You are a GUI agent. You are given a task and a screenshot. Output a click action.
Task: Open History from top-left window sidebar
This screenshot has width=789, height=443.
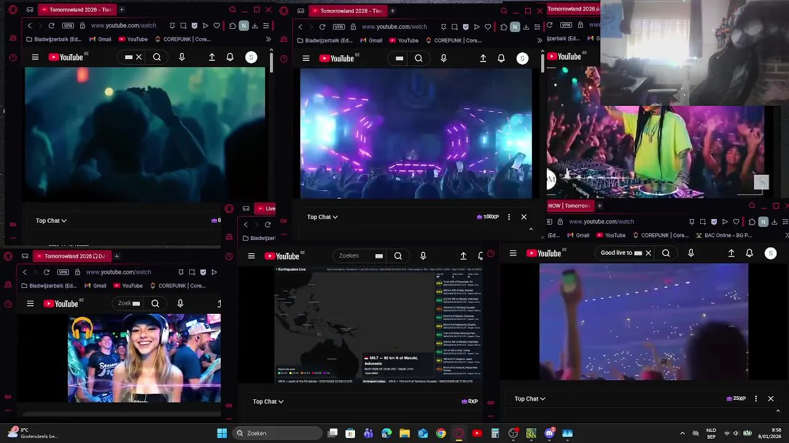pos(13,58)
